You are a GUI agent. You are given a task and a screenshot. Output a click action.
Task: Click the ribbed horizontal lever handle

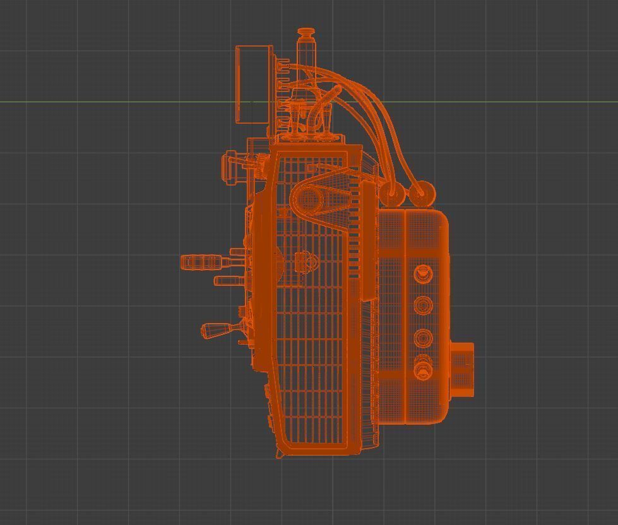coord(201,262)
